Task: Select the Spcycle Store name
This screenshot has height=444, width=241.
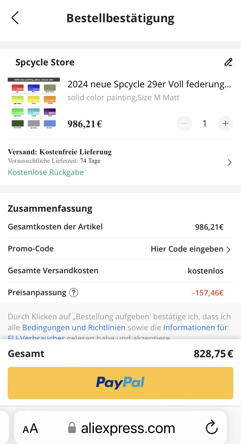Action: [x=45, y=62]
